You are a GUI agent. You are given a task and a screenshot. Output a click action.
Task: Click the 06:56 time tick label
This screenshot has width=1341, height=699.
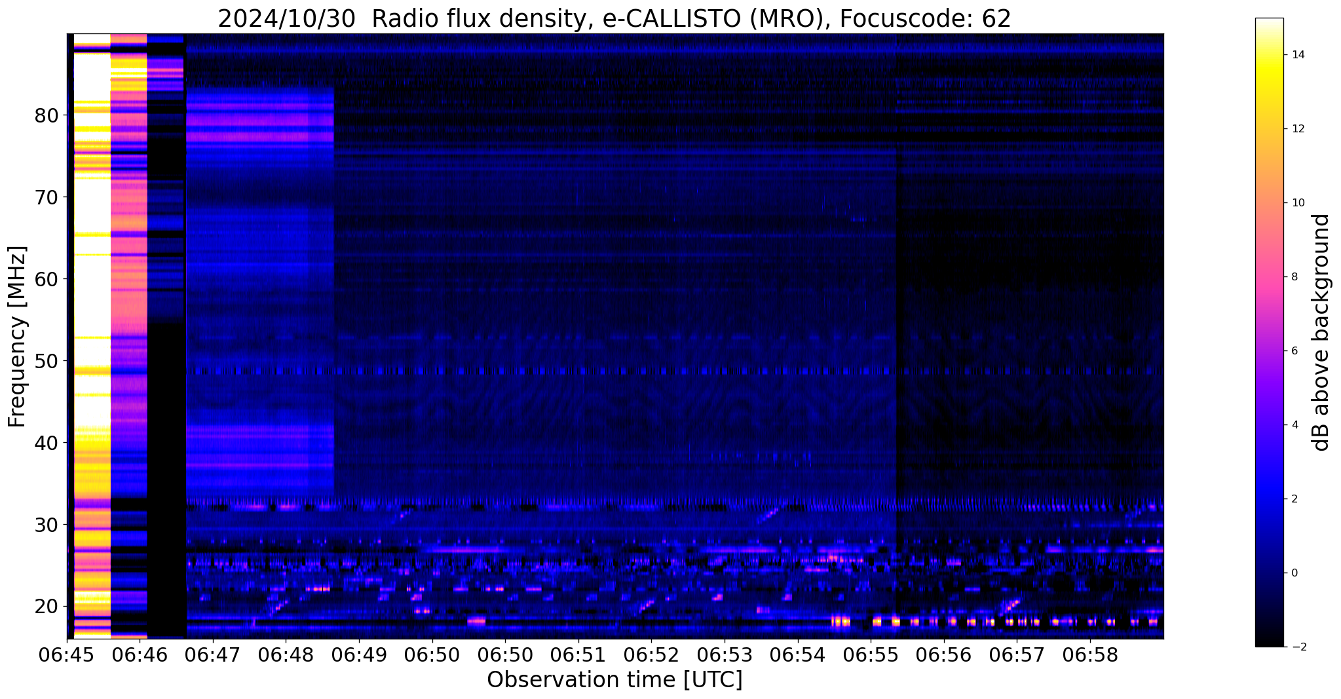click(x=943, y=655)
